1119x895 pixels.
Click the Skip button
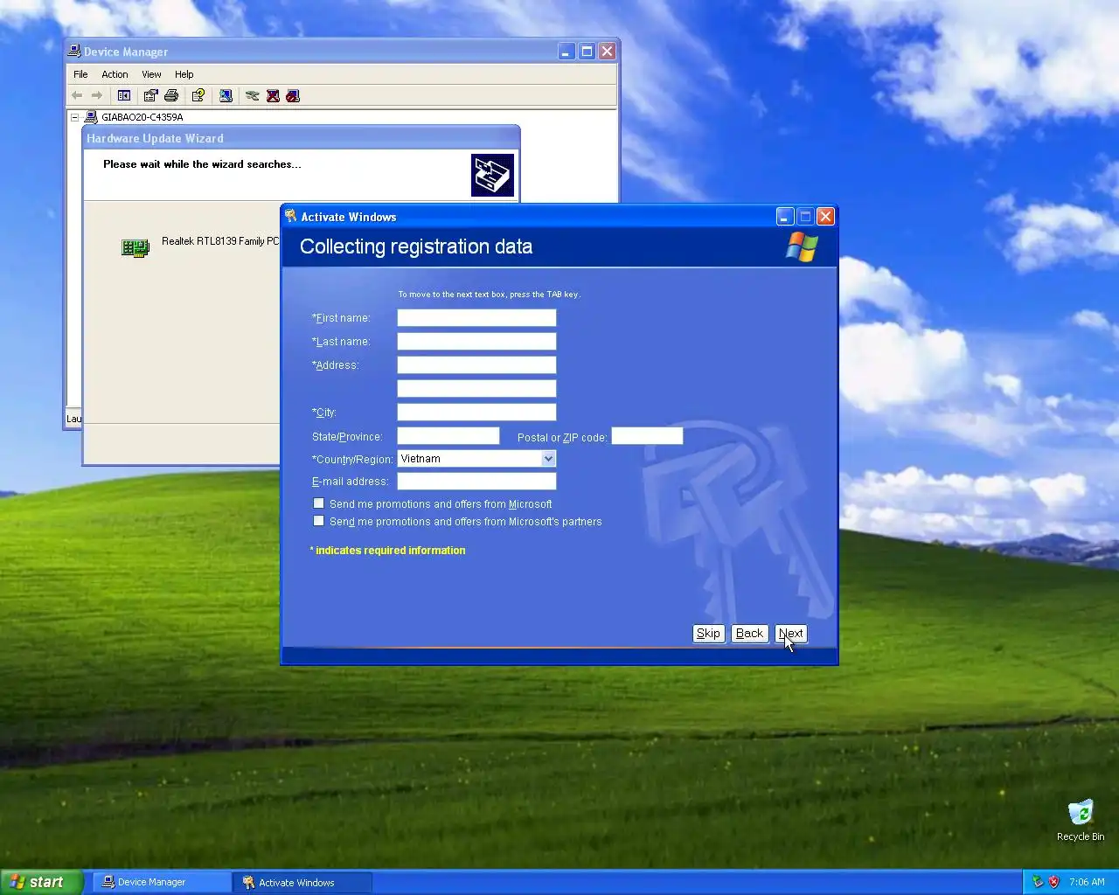coord(708,634)
